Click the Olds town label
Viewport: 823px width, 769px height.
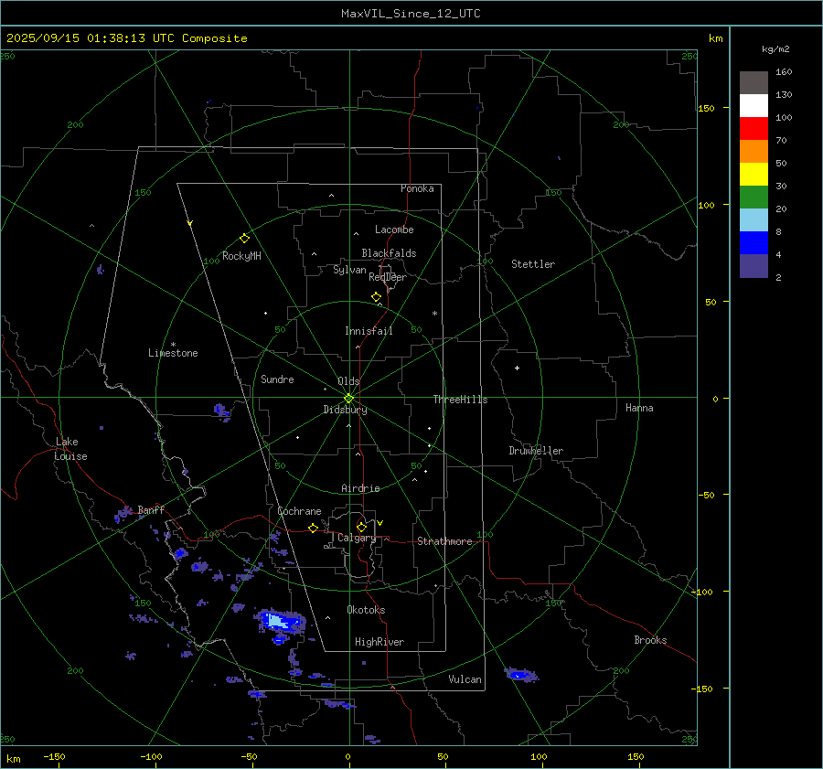[348, 381]
